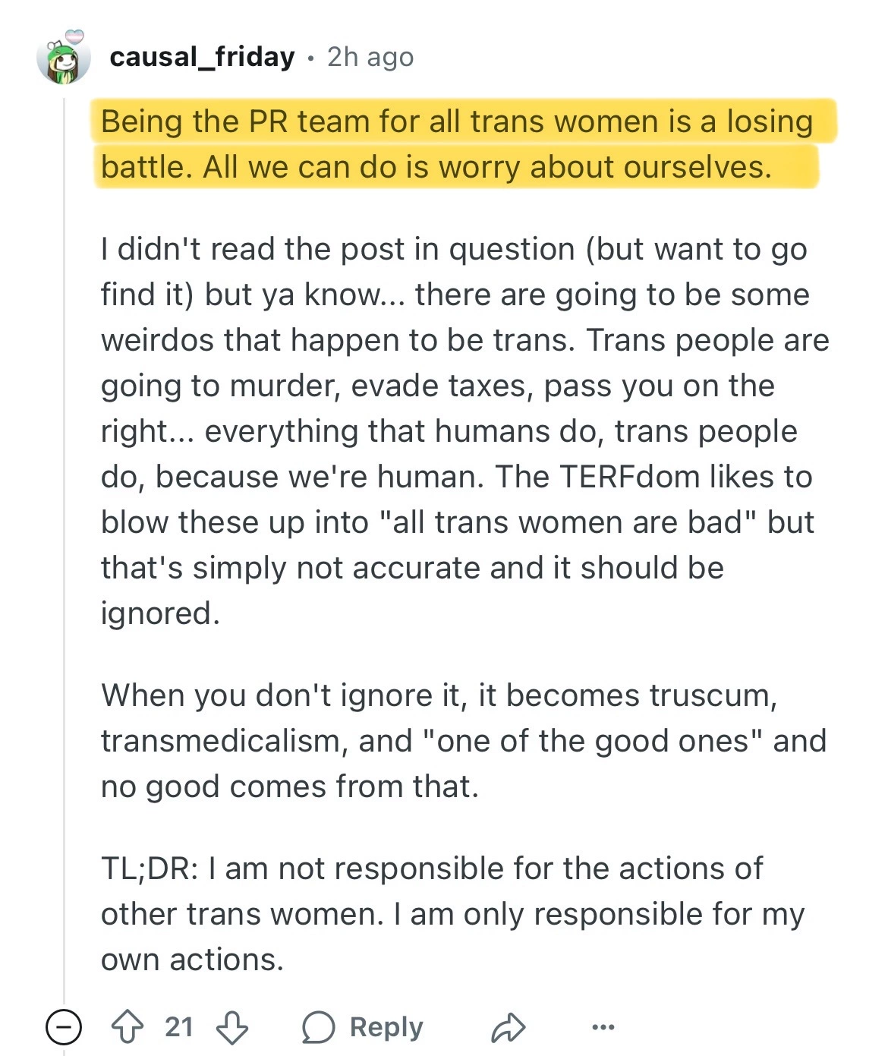Click the "TL;DR" summary paragraph

click(452, 914)
